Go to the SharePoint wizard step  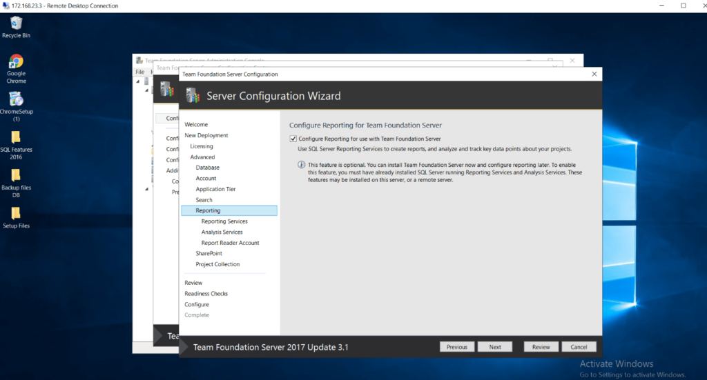tap(209, 254)
